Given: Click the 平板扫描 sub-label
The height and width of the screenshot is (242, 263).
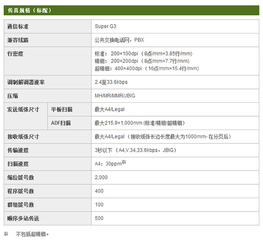Looking at the screenshot, I should tap(62, 110).
